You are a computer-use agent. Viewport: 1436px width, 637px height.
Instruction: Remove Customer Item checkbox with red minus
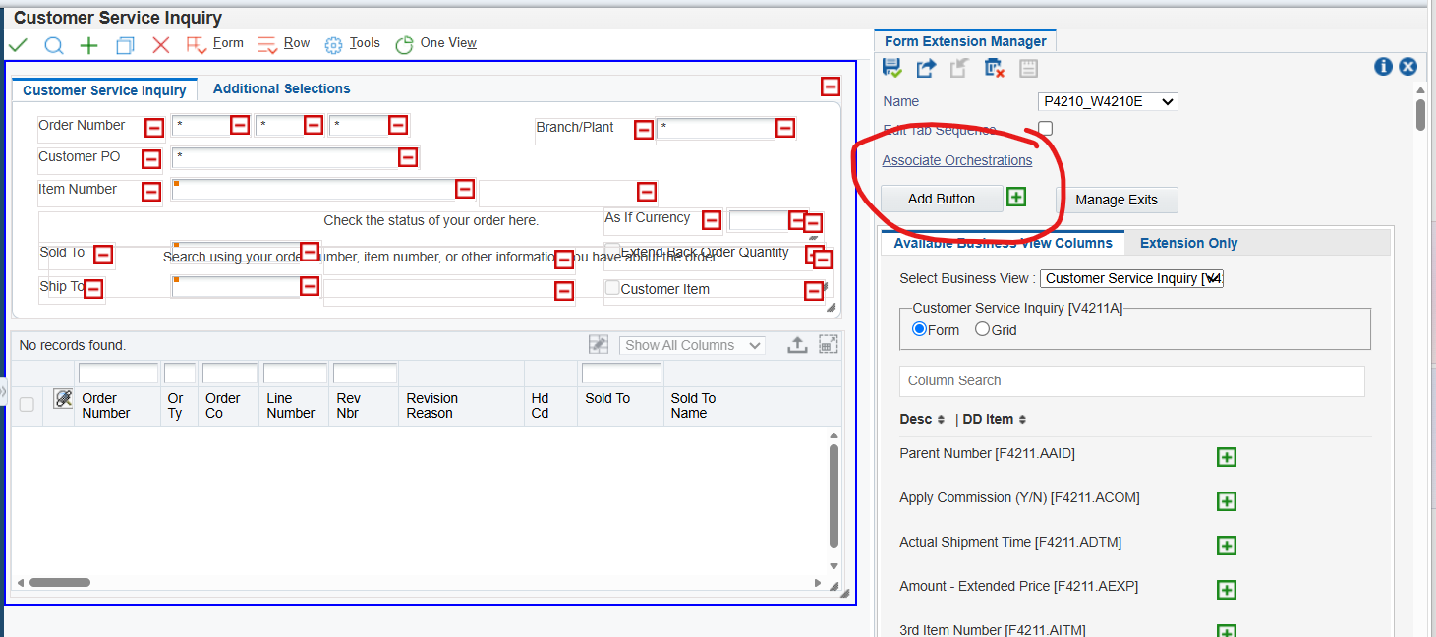[x=814, y=291]
